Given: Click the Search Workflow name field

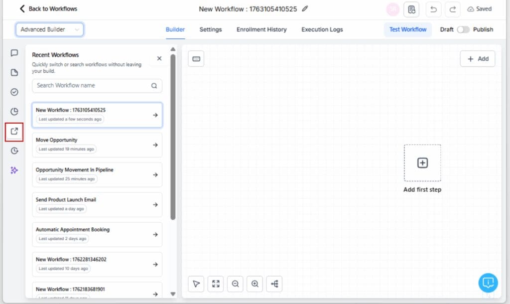Looking at the screenshot, I should tap(97, 86).
